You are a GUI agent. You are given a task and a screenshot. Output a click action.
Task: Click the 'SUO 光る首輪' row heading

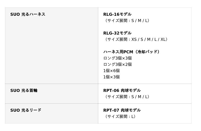(24, 90)
